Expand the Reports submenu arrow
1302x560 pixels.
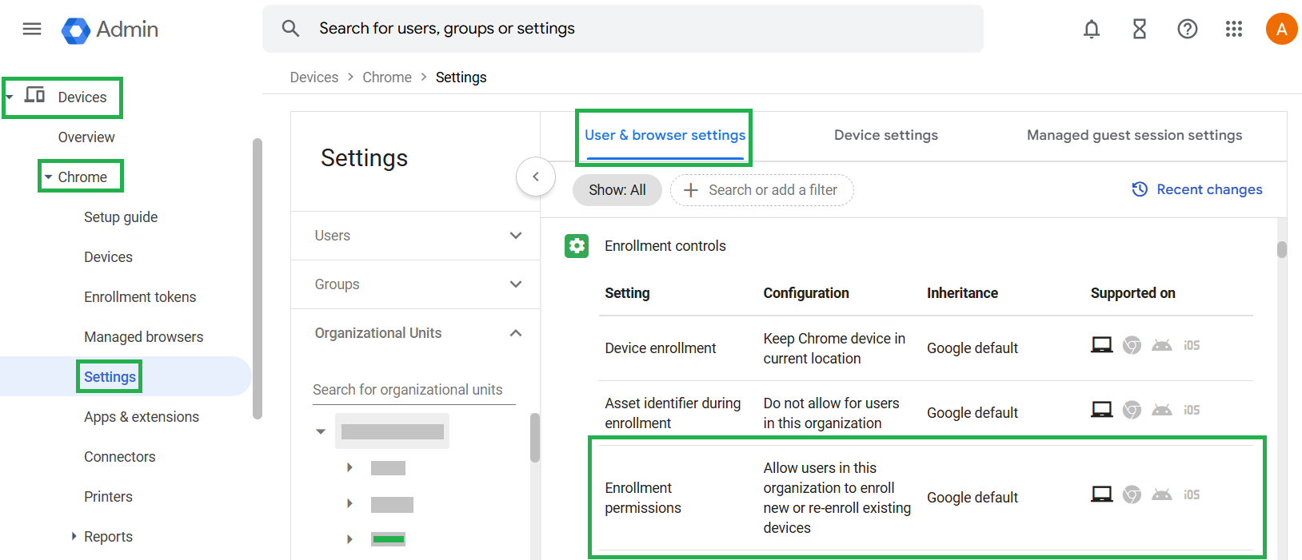pos(74,536)
